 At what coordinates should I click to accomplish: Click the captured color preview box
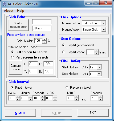coord(42,22)
